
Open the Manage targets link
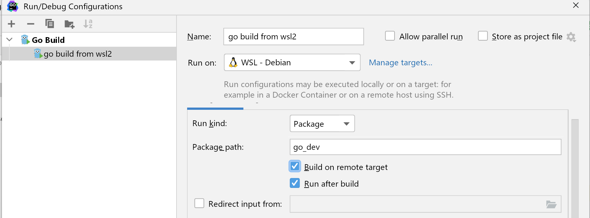click(x=400, y=62)
